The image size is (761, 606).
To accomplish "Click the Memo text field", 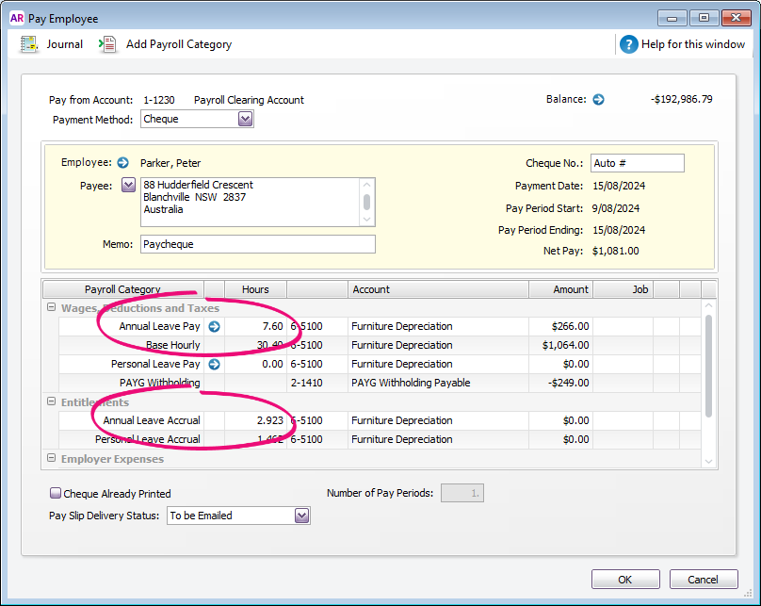I will [258, 244].
